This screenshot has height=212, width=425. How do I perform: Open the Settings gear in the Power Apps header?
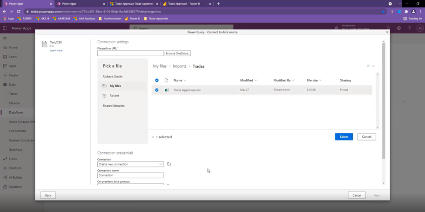pos(399,28)
